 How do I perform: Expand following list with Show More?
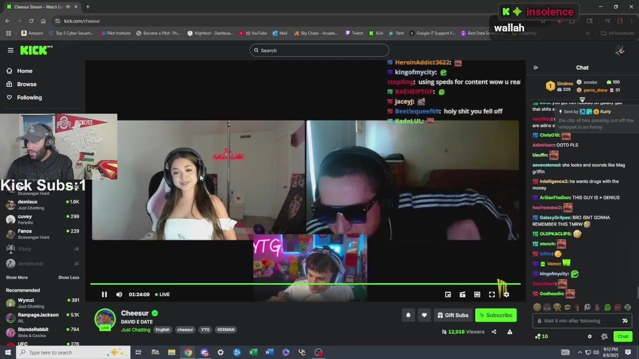click(x=17, y=277)
